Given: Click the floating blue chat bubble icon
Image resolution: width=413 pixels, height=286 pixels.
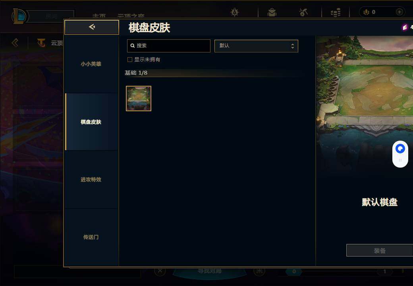Looking at the screenshot, I should coord(400,149).
